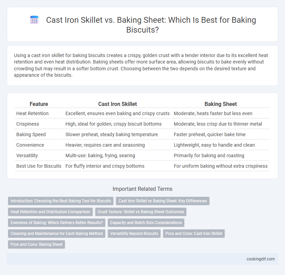Open Heat Retention and Distribution Comparison tag
Viewport: 285px width, 275px height.
click(x=50, y=212)
